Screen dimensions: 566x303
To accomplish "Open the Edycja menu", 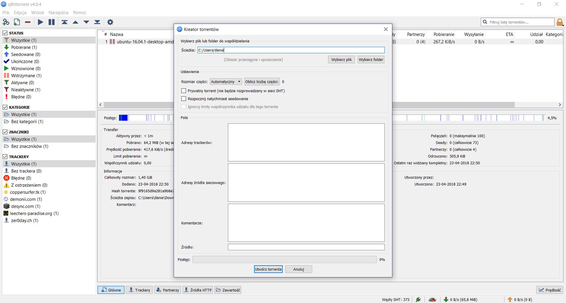I will coord(20,12).
